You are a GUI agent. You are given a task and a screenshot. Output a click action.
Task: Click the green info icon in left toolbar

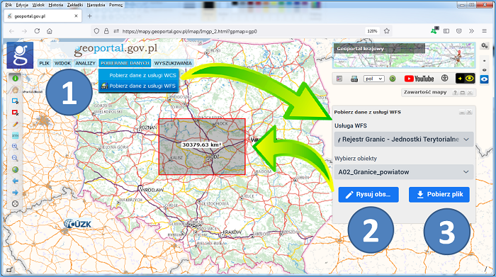click(x=15, y=78)
